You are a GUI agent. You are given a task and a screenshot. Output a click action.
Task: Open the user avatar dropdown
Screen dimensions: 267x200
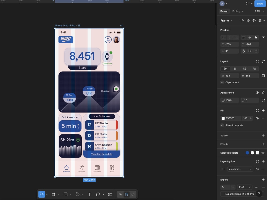click(223, 3)
